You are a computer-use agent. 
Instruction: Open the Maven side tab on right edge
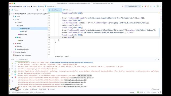161,12
